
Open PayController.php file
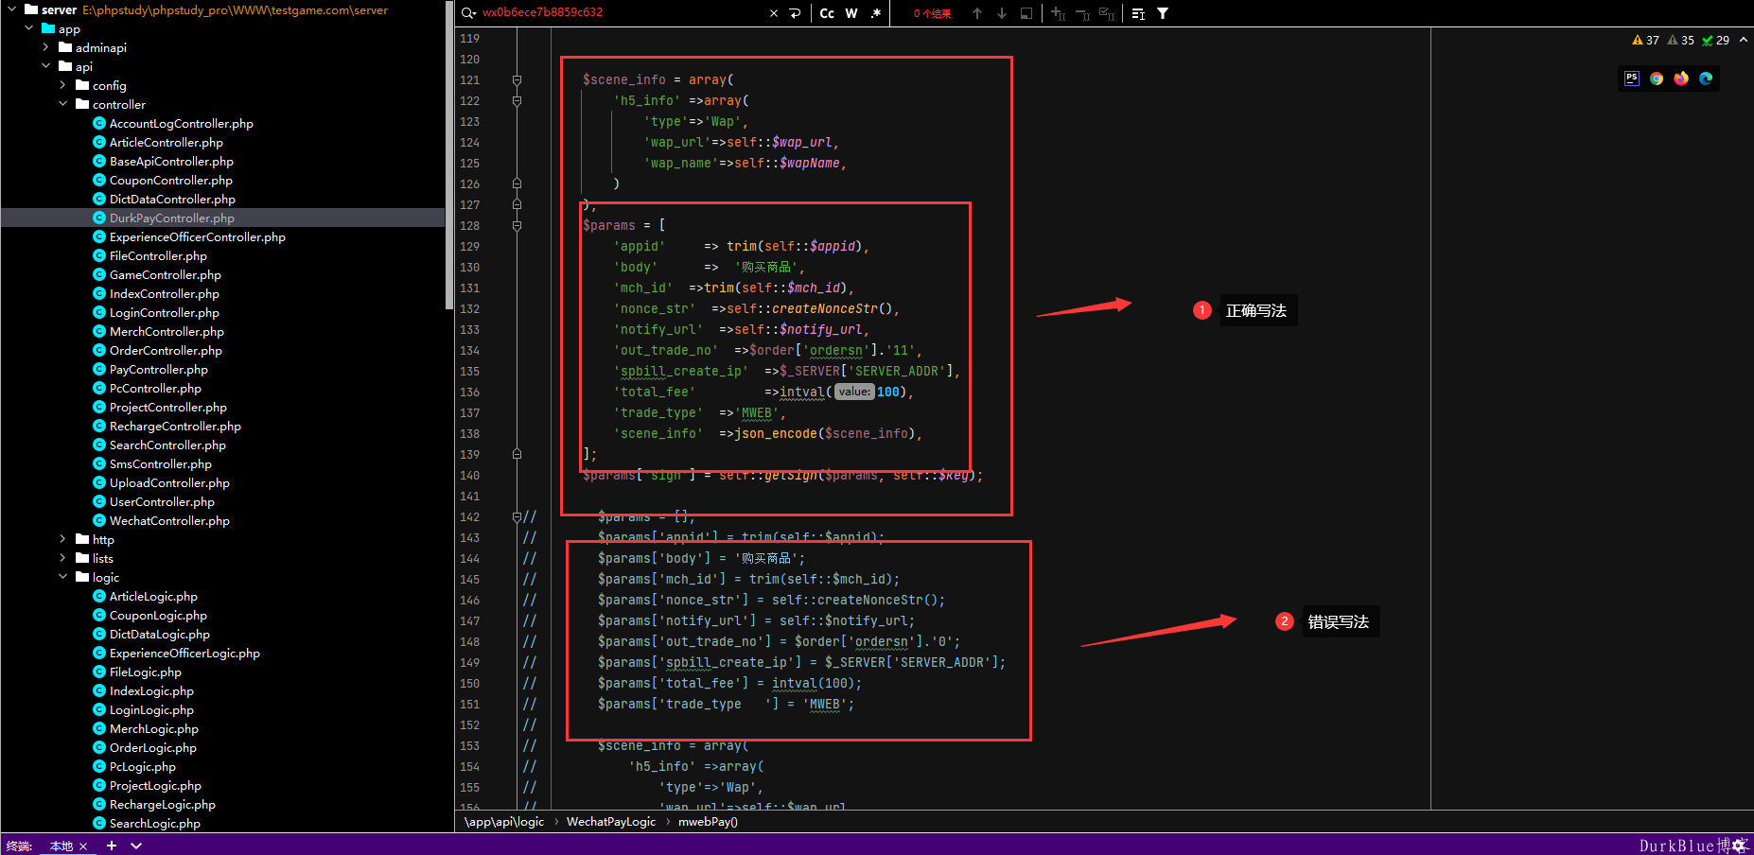[x=159, y=369]
